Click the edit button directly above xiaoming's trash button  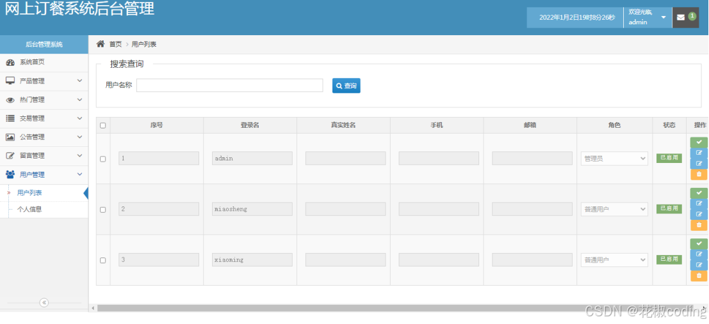pyautogui.click(x=699, y=265)
